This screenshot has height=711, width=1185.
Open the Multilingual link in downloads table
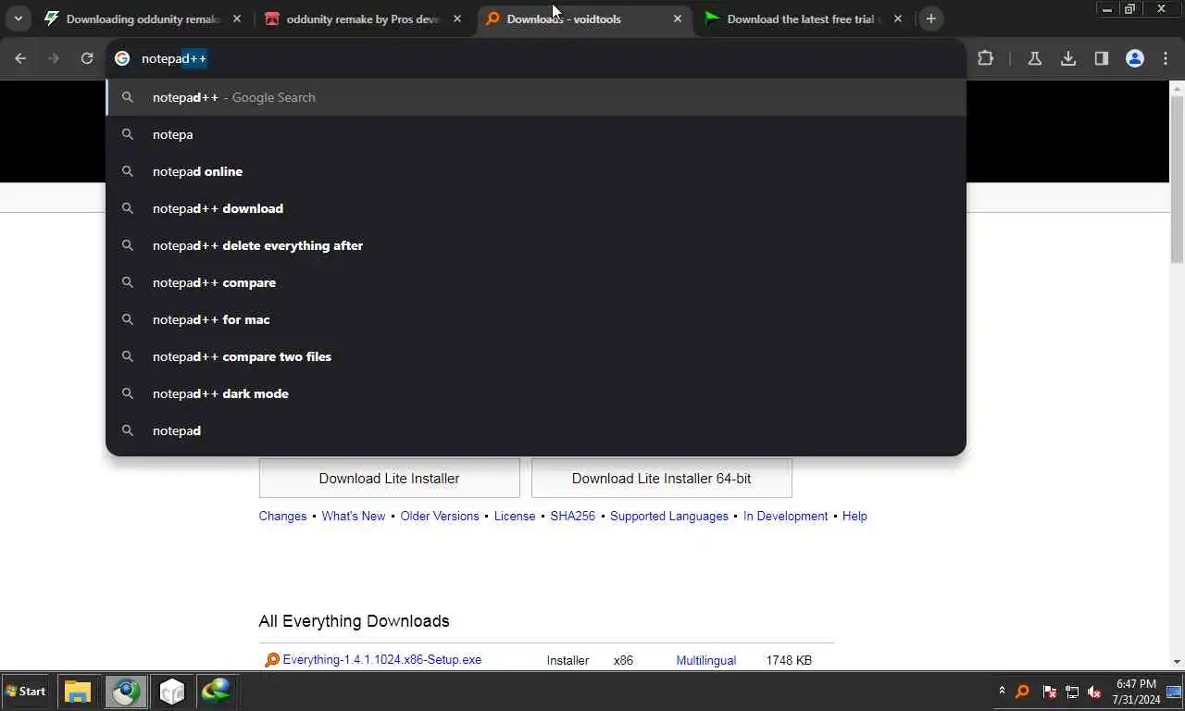click(x=705, y=660)
